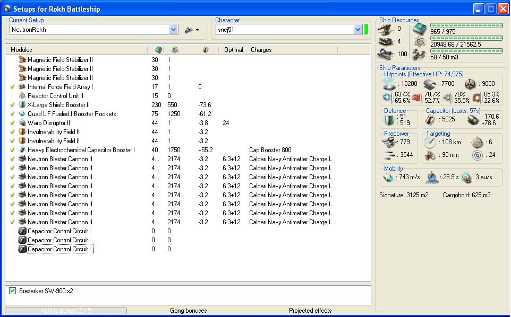Image resolution: width=511 pixels, height=317 pixels.
Task: Click the powergrid usage bar 20948.68 / 21562.5
Action: point(466,38)
